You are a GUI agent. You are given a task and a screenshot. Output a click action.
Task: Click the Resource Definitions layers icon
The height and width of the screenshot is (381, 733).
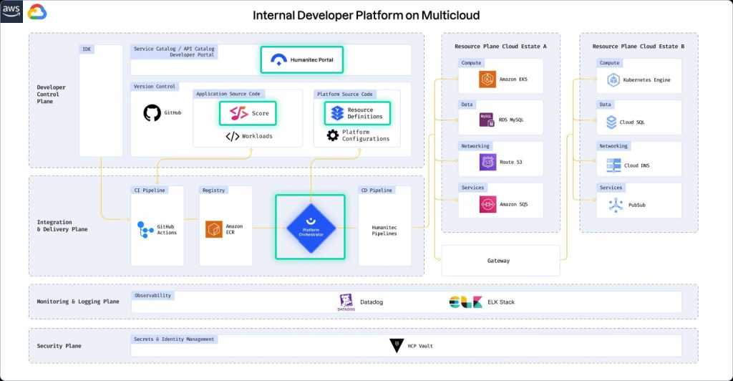pyautogui.click(x=336, y=113)
